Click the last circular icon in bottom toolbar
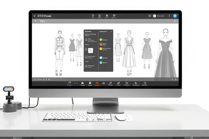209x139 pixels. [145, 83]
